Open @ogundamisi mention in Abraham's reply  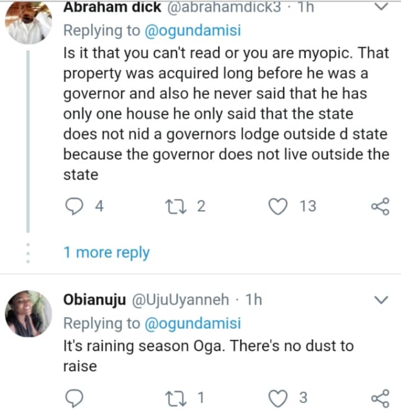[x=193, y=30]
